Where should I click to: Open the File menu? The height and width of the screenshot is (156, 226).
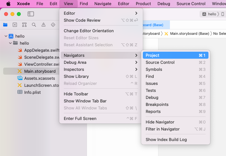point(40,4)
